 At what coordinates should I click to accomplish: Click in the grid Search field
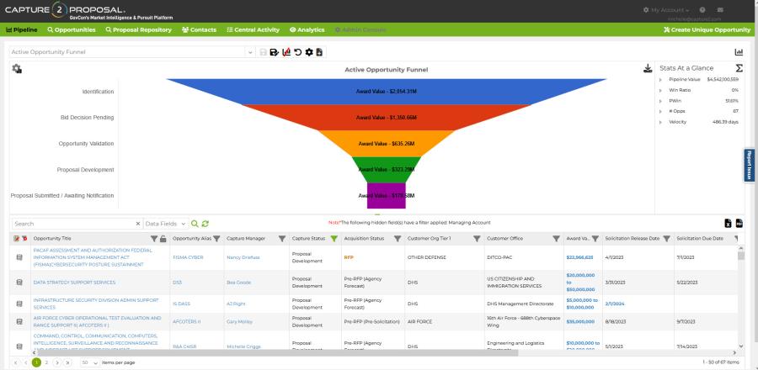coord(73,224)
